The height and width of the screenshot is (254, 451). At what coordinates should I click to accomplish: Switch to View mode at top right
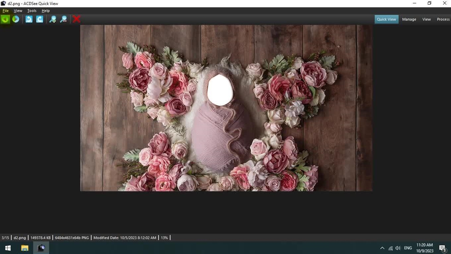(426, 19)
